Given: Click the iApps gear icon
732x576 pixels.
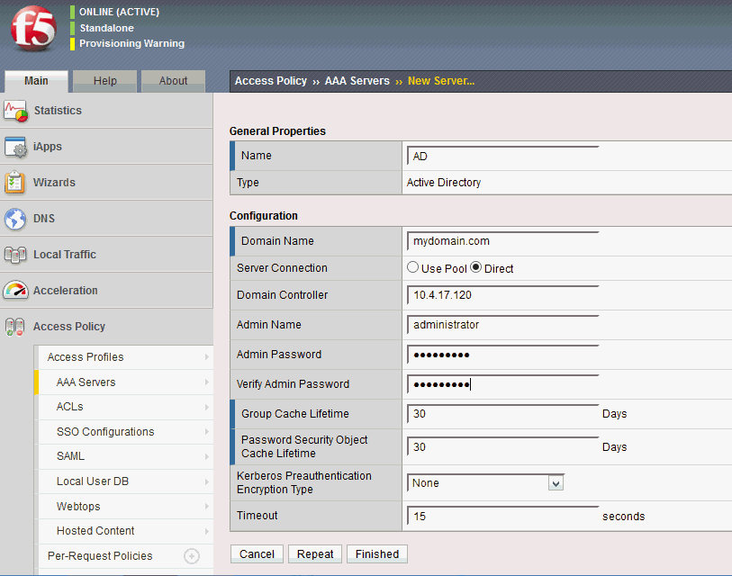Looking at the screenshot, I should (16, 147).
